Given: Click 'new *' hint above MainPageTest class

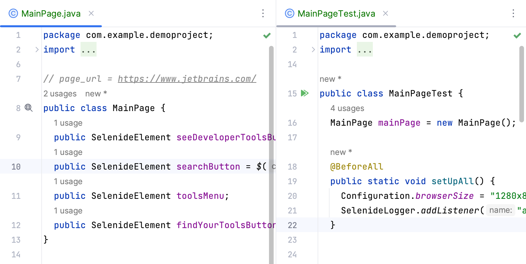Looking at the screenshot, I should click(330, 79).
